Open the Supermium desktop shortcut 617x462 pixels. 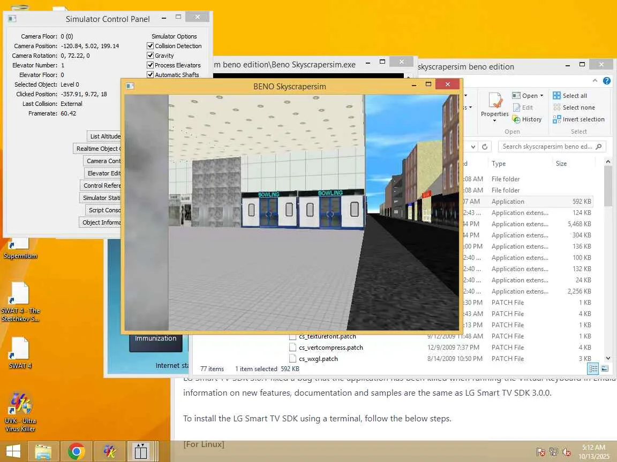pos(20,248)
